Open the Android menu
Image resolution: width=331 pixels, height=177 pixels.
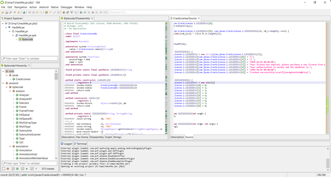(44, 7)
